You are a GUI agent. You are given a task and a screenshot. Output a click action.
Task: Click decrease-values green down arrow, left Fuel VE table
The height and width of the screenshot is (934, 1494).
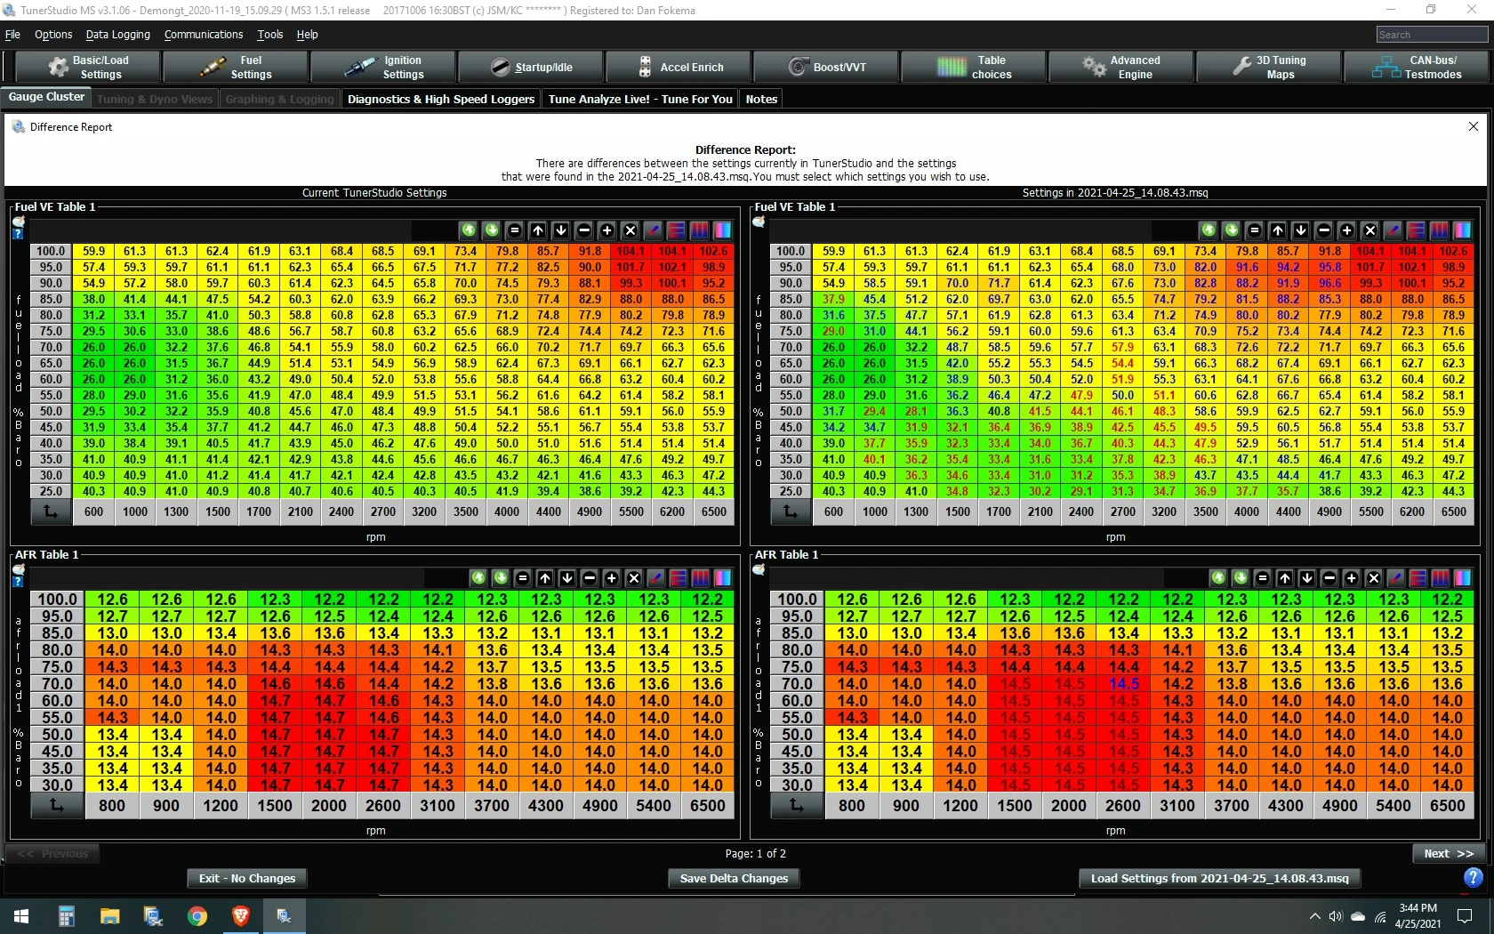pos(492,230)
